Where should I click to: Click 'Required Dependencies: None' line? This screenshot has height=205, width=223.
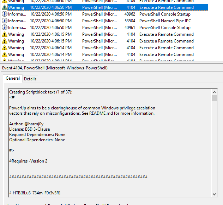(x=37, y=135)
